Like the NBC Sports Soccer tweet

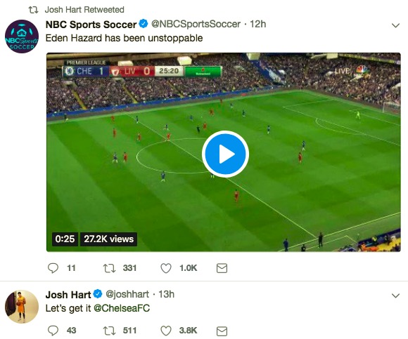(166, 268)
